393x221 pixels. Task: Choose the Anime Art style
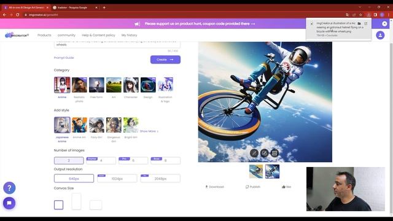click(79, 125)
